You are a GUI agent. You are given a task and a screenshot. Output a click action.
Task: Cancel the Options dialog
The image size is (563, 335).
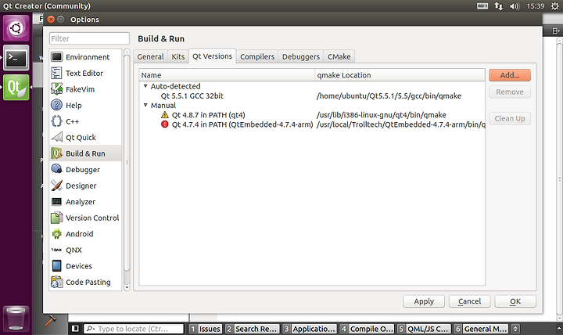point(469,301)
